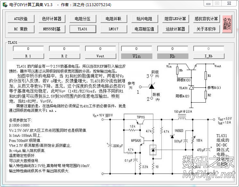Click the I_Rb input field
The width and height of the screenshot is (239, 187).
tap(209, 49)
